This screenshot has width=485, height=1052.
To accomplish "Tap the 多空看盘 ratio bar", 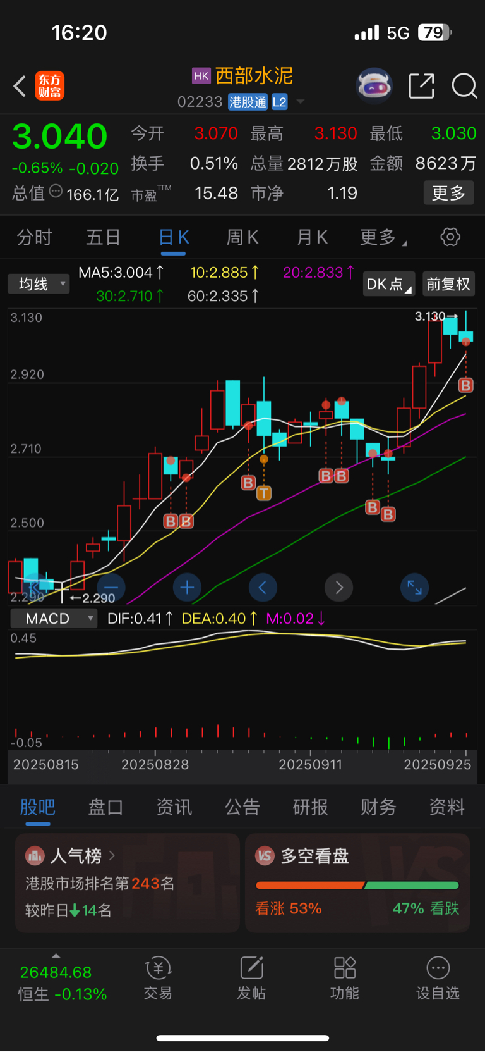I will coord(357,885).
